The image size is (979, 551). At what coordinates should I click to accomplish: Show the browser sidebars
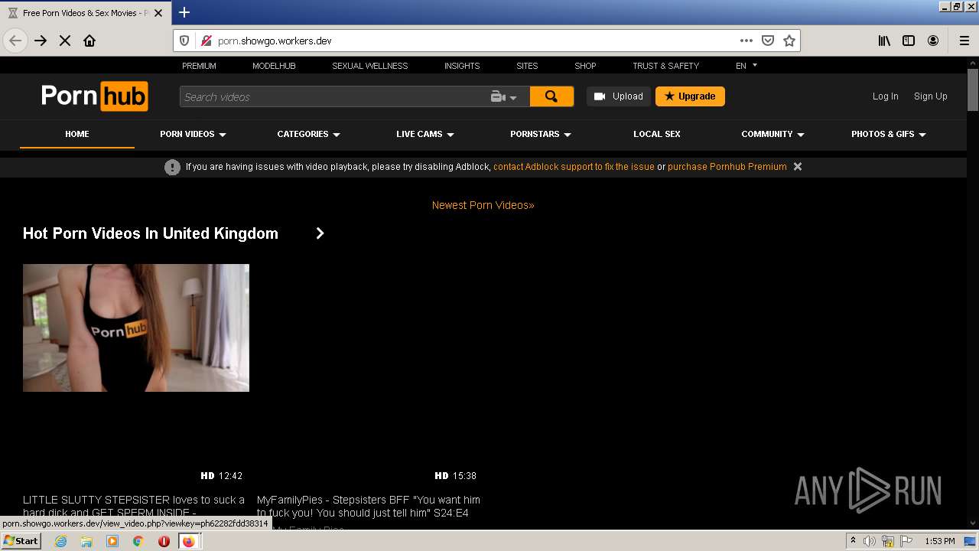[x=909, y=41]
